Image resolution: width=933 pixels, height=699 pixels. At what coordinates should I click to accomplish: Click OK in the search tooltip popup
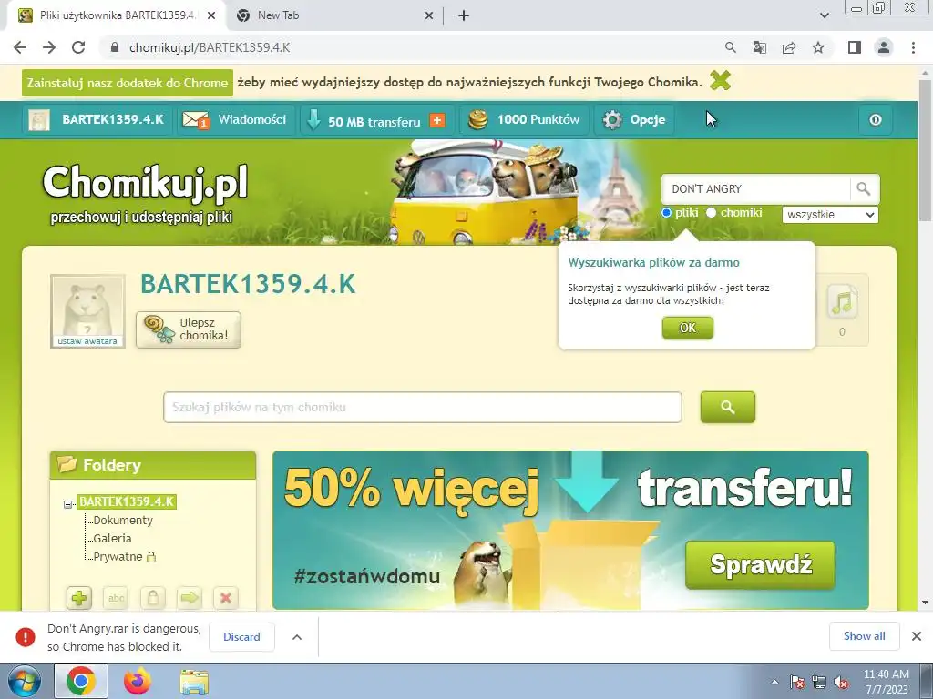click(687, 328)
